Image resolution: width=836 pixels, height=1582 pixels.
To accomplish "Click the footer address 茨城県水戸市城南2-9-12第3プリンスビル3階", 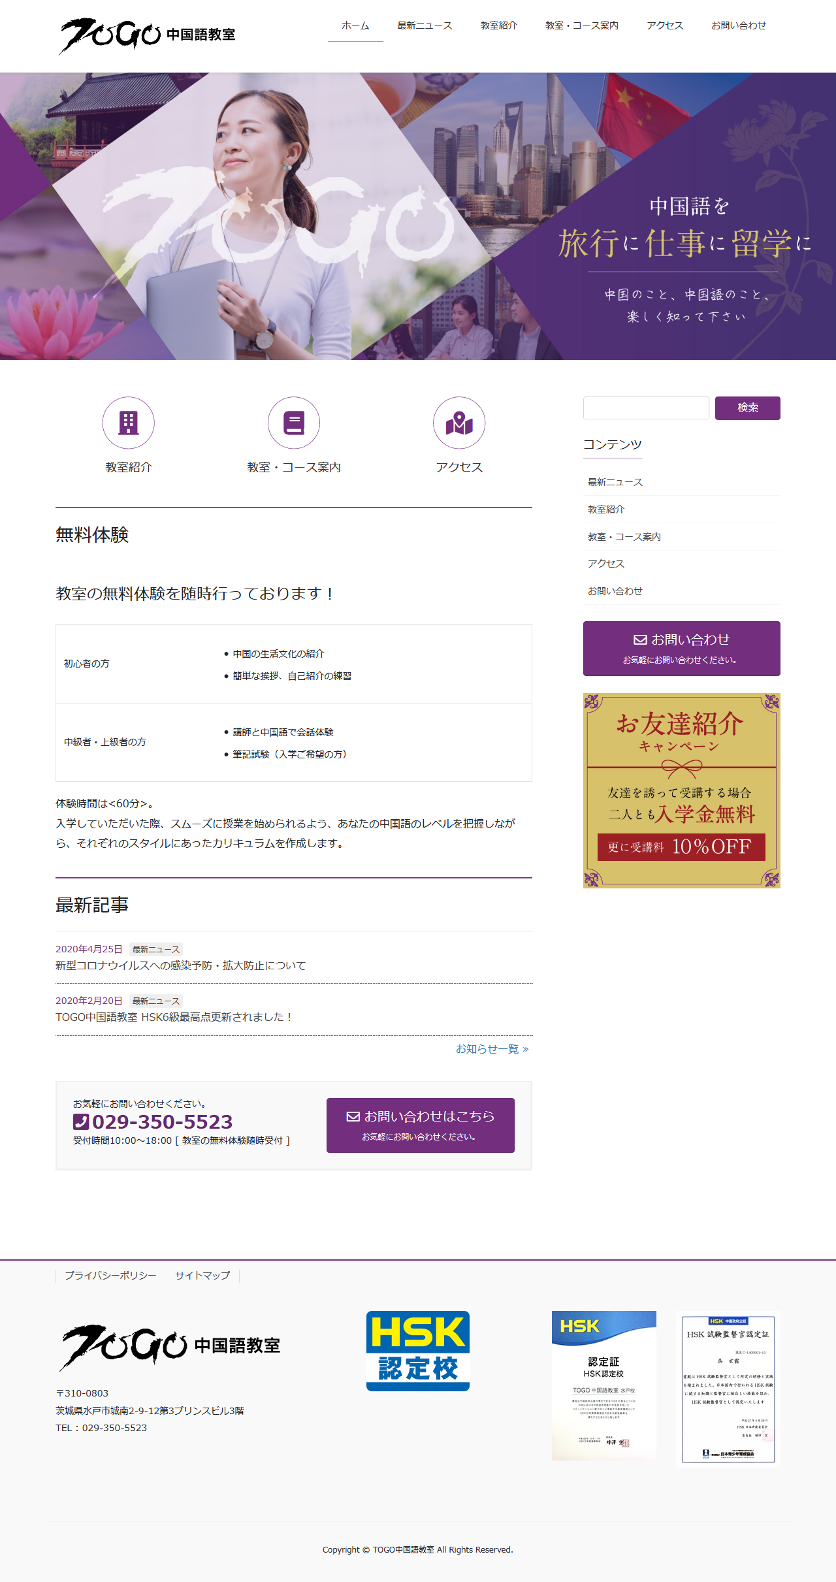I will (x=150, y=1411).
